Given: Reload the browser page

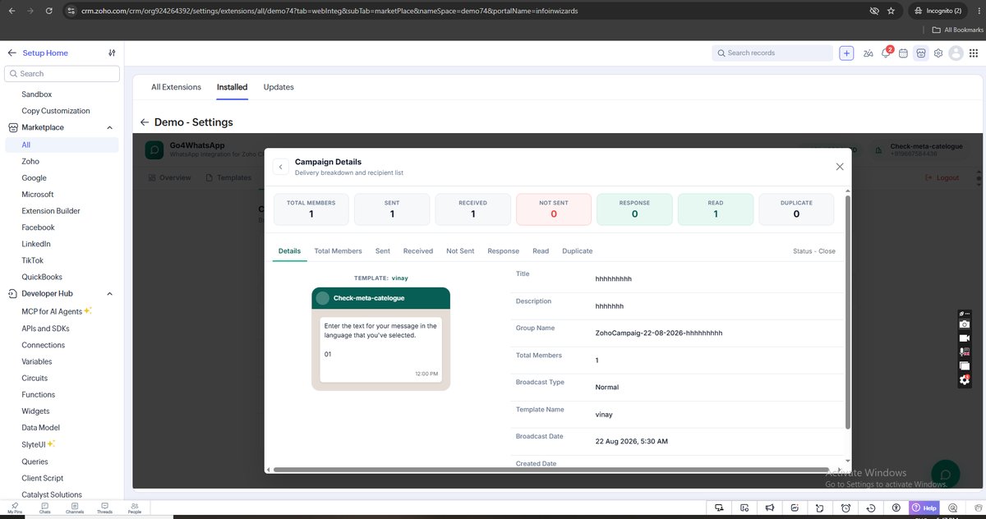Looking at the screenshot, I should coord(49,11).
